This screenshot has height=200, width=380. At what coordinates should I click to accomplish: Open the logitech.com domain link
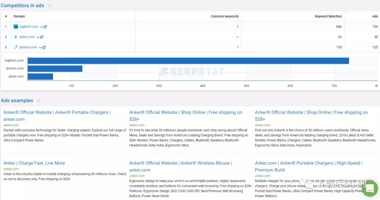point(28,27)
